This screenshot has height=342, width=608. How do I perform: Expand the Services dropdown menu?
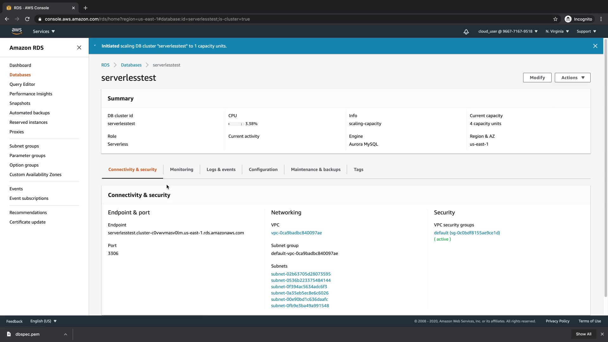click(44, 31)
